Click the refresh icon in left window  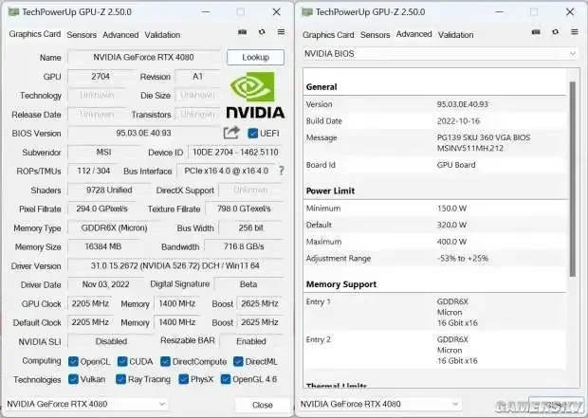coord(262,32)
